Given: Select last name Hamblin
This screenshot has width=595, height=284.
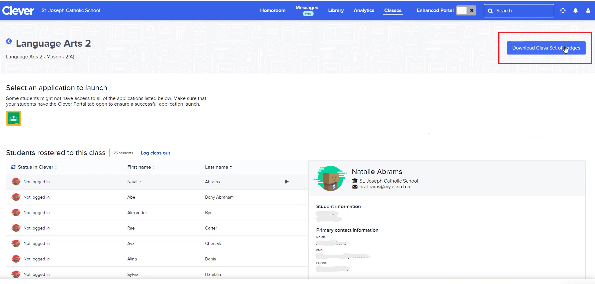Looking at the screenshot, I should click(213, 274).
